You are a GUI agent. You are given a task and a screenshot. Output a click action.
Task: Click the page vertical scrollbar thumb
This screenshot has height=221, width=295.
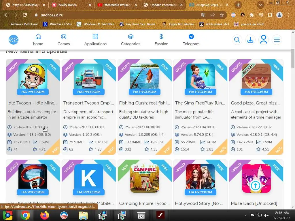point(293,58)
